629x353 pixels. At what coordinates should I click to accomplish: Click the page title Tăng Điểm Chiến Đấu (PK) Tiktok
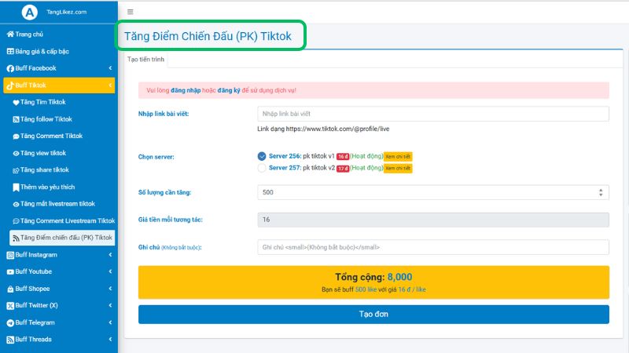click(x=208, y=36)
